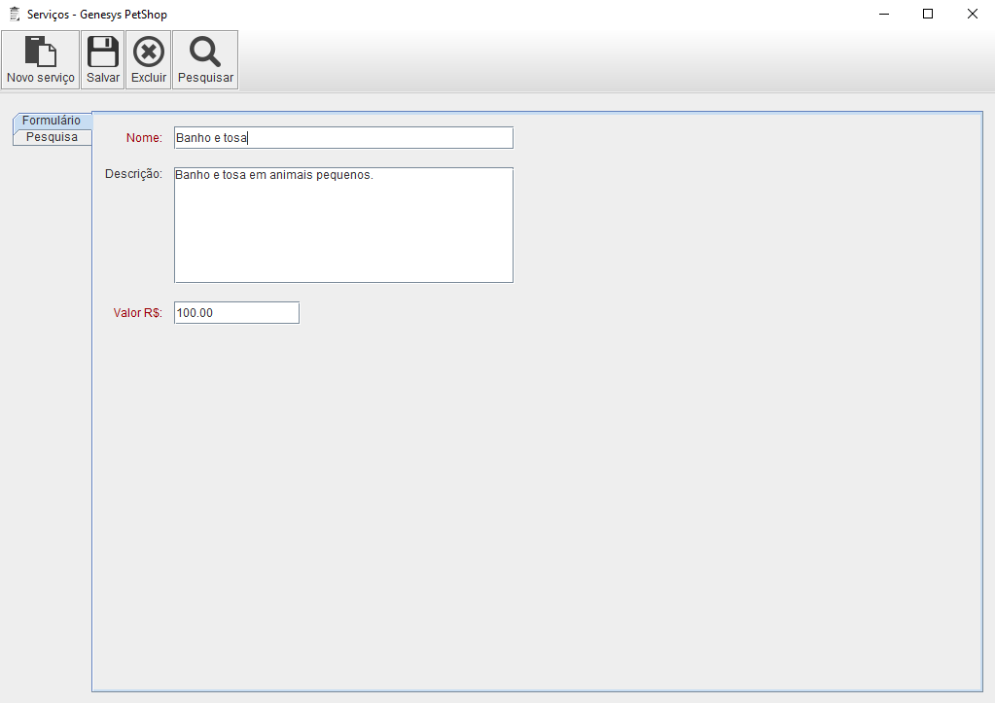Click the 'Pesquisar' text on the toolbar

[x=205, y=78]
